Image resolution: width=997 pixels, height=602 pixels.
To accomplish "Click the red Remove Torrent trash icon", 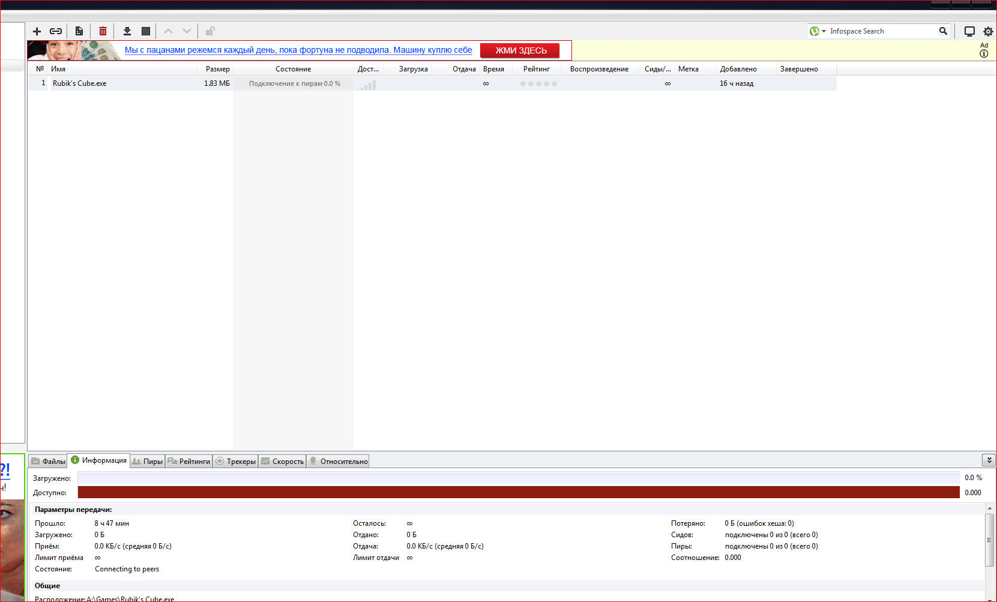I will 103,31.
